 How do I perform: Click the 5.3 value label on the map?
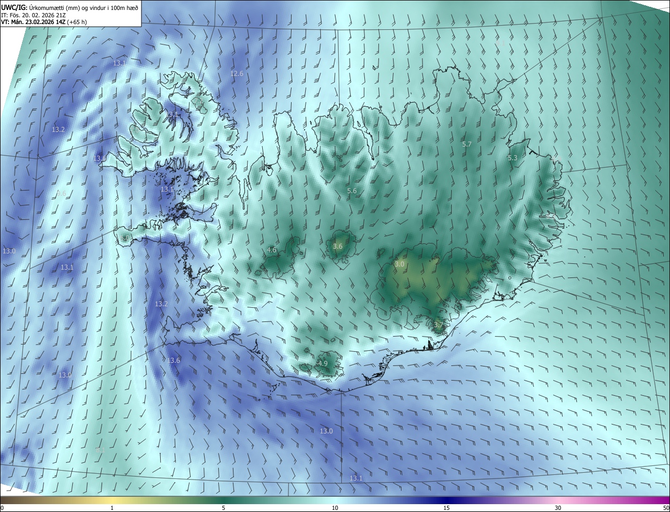click(512, 158)
